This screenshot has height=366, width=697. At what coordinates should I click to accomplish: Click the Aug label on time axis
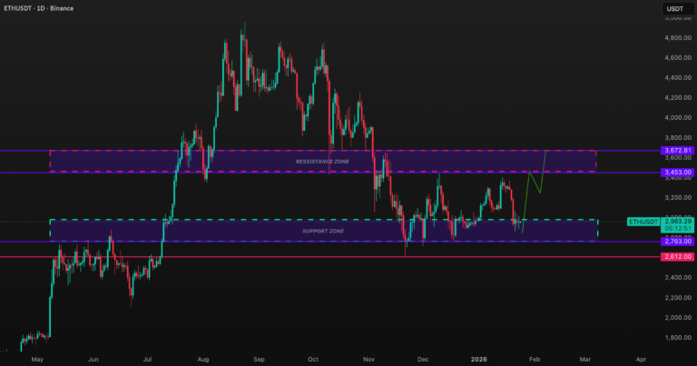pyautogui.click(x=203, y=360)
